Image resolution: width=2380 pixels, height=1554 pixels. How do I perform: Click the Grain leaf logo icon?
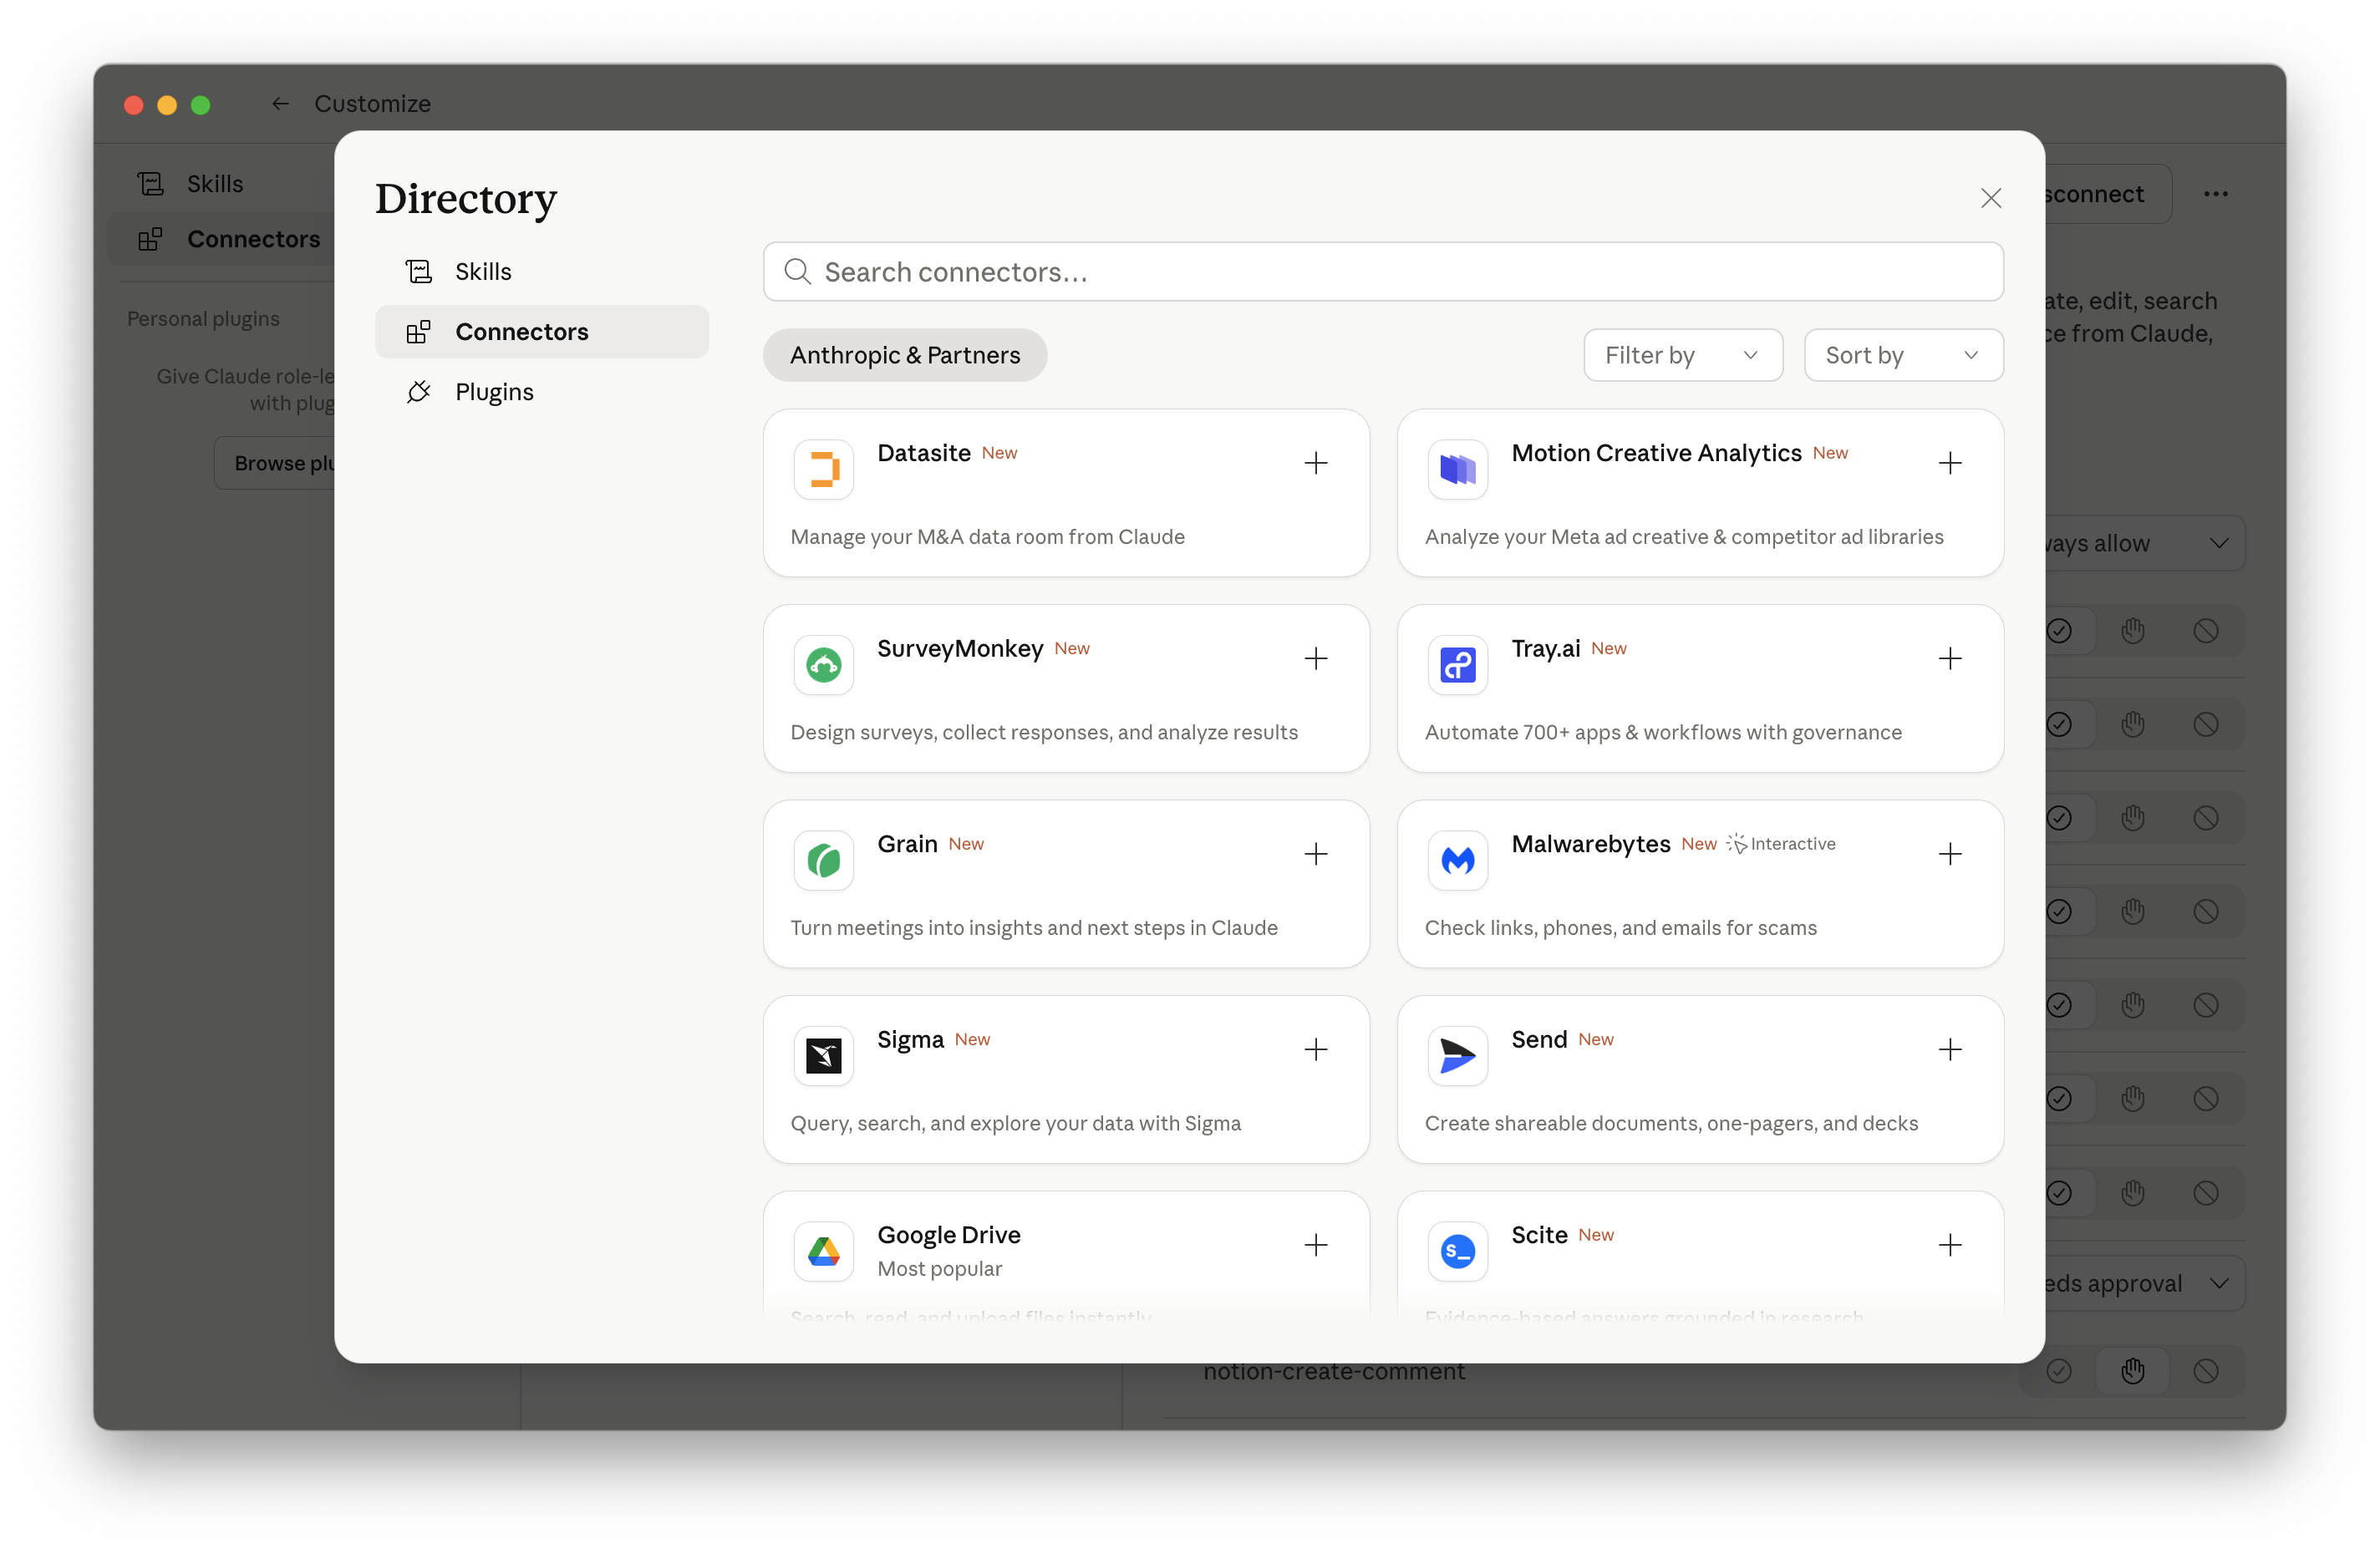tap(823, 860)
